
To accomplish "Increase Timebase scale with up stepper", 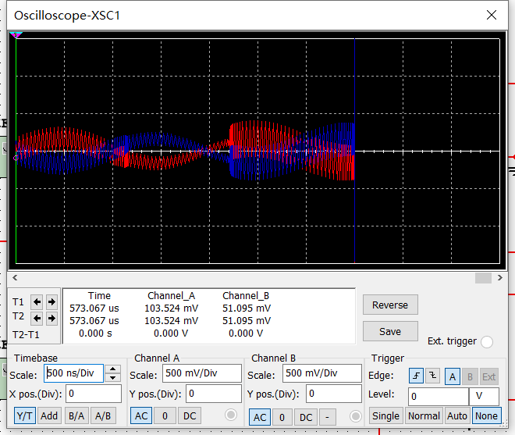I will [113, 369].
